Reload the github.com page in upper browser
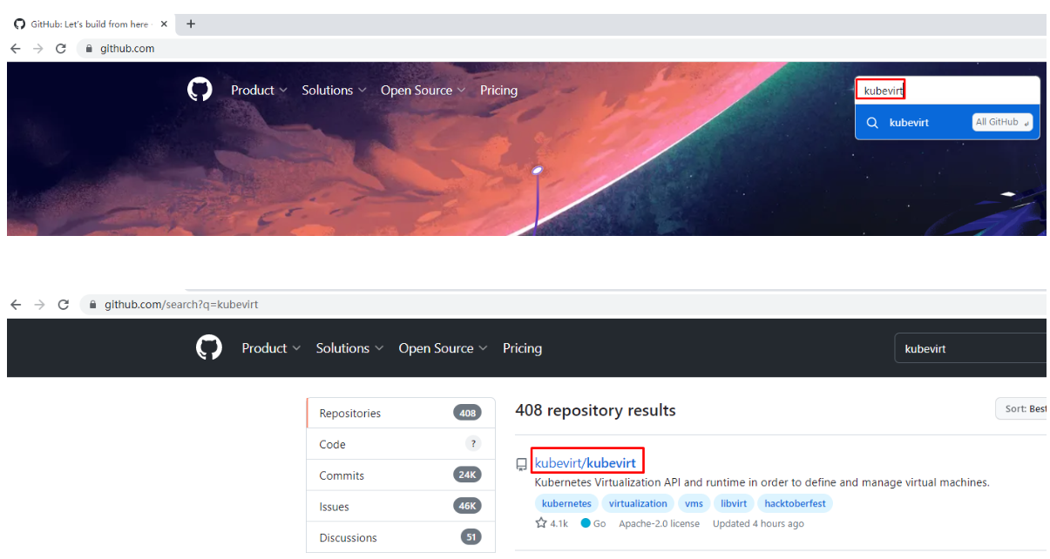 (x=61, y=49)
